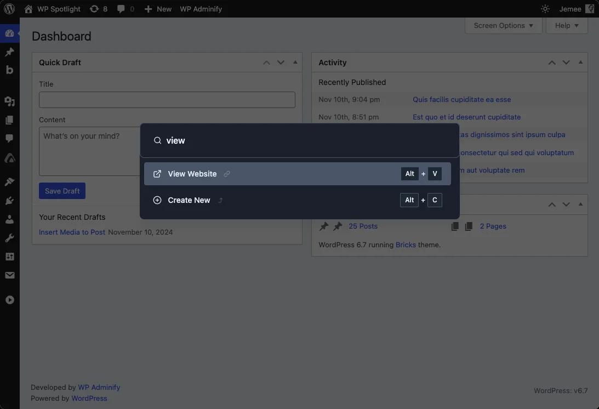The image size is (599, 409).
Task: Open the 'Quis facilis cupiditate ea esse' post link
Action: (x=461, y=99)
